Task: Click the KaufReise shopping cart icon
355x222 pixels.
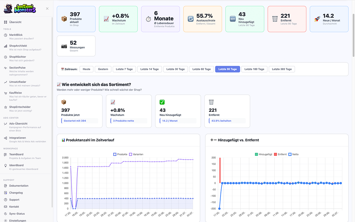Action: click(x=6, y=93)
